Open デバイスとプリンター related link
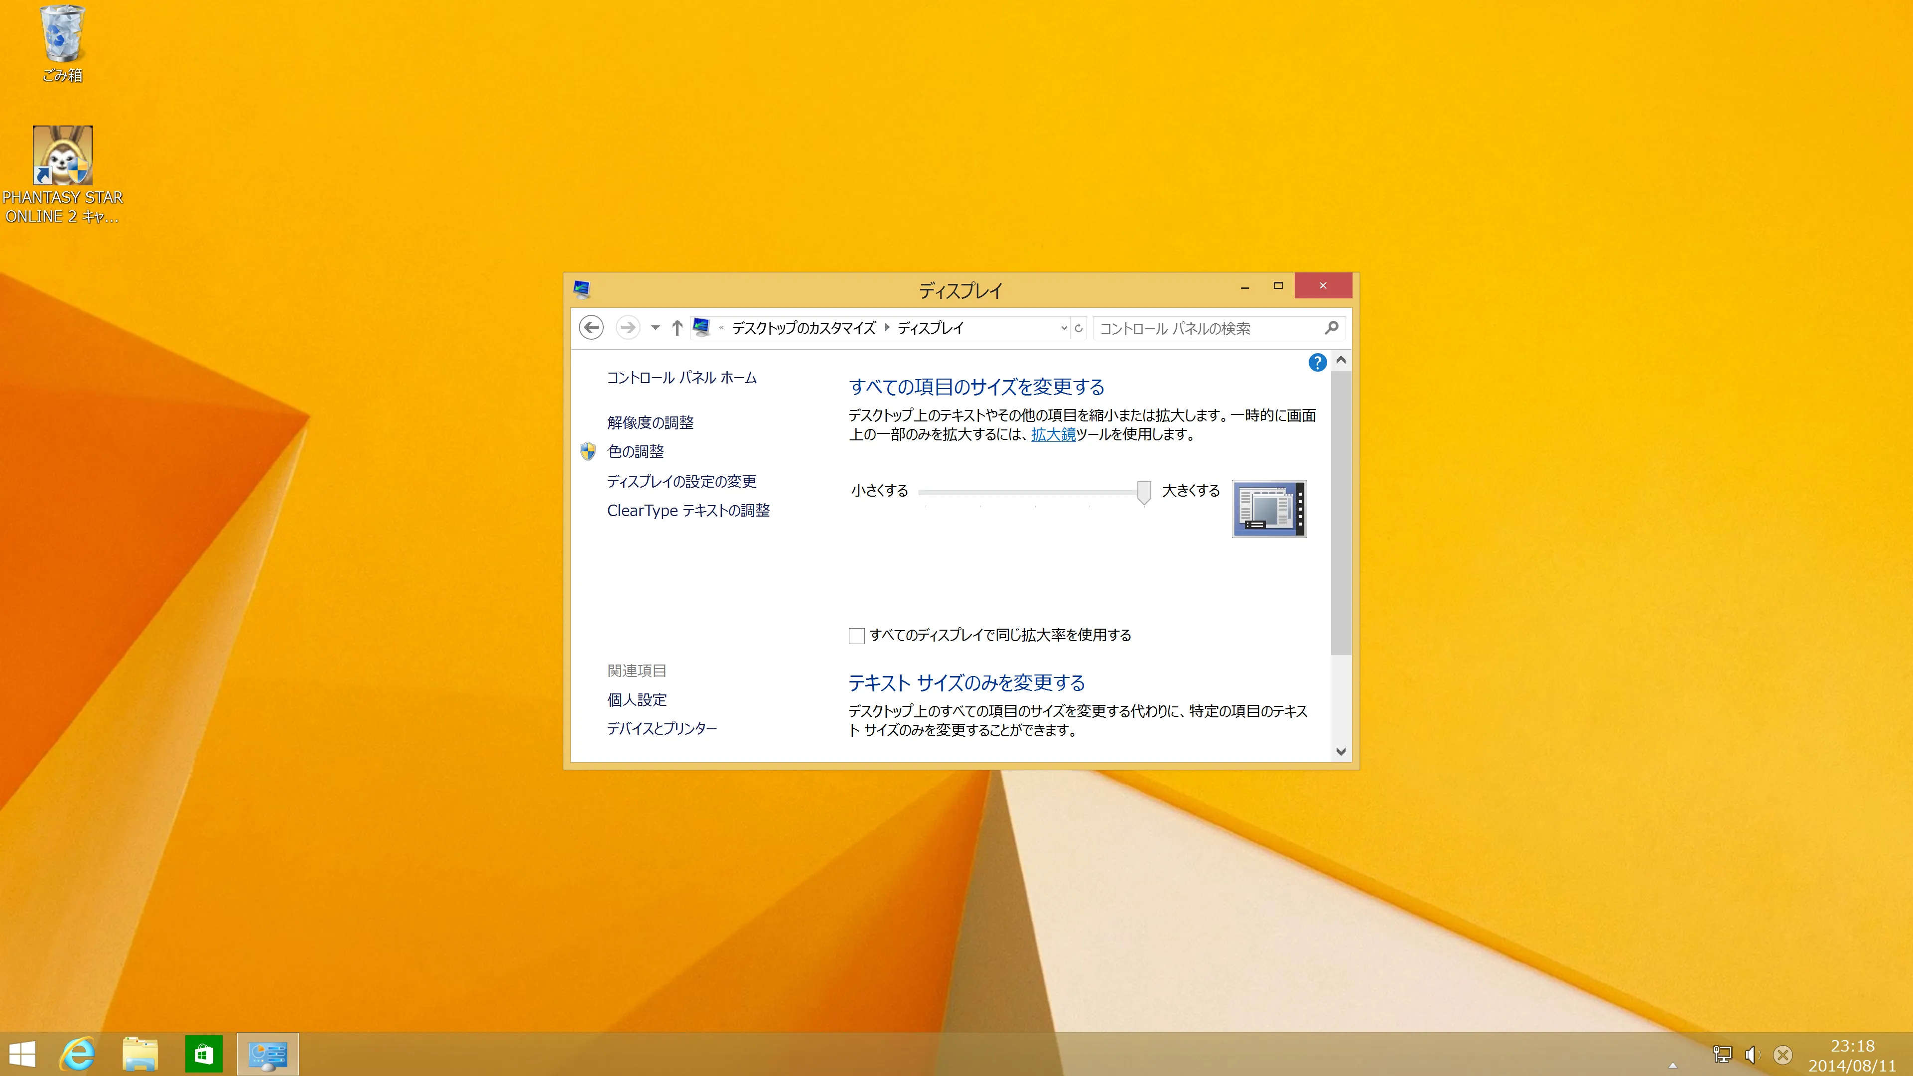1913x1076 pixels. click(663, 729)
